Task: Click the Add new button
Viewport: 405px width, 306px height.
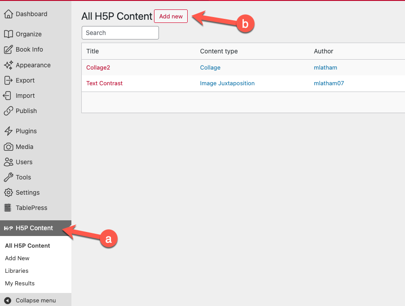Action: [171, 17]
